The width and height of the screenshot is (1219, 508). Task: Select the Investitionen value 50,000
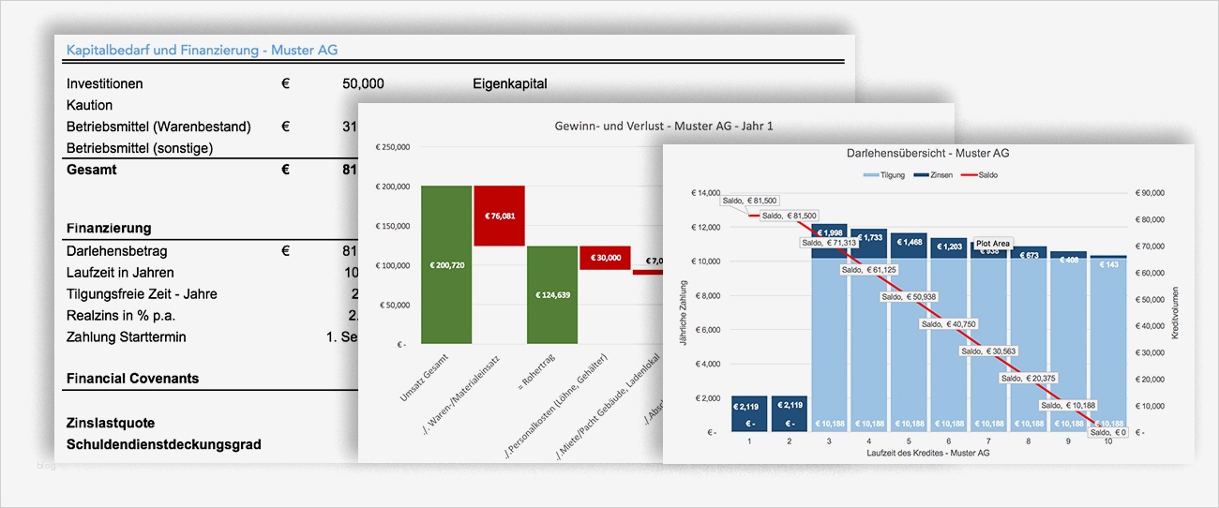363,83
